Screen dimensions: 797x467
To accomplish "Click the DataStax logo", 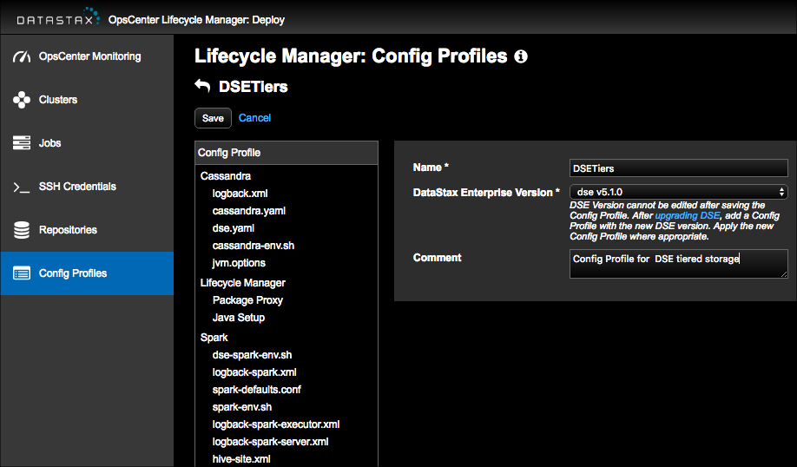I will point(58,17).
